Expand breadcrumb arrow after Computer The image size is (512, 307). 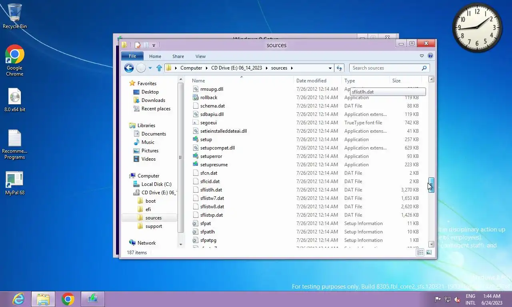[206, 68]
